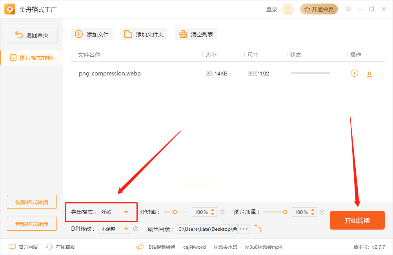Click the 操作 column header

point(356,55)
